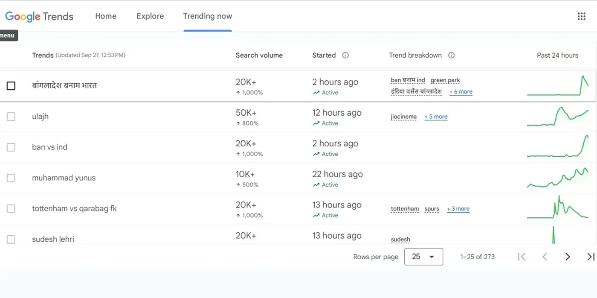
Task: Open tottenham vs qarabag fk trend row
Action: pos(74,209)
